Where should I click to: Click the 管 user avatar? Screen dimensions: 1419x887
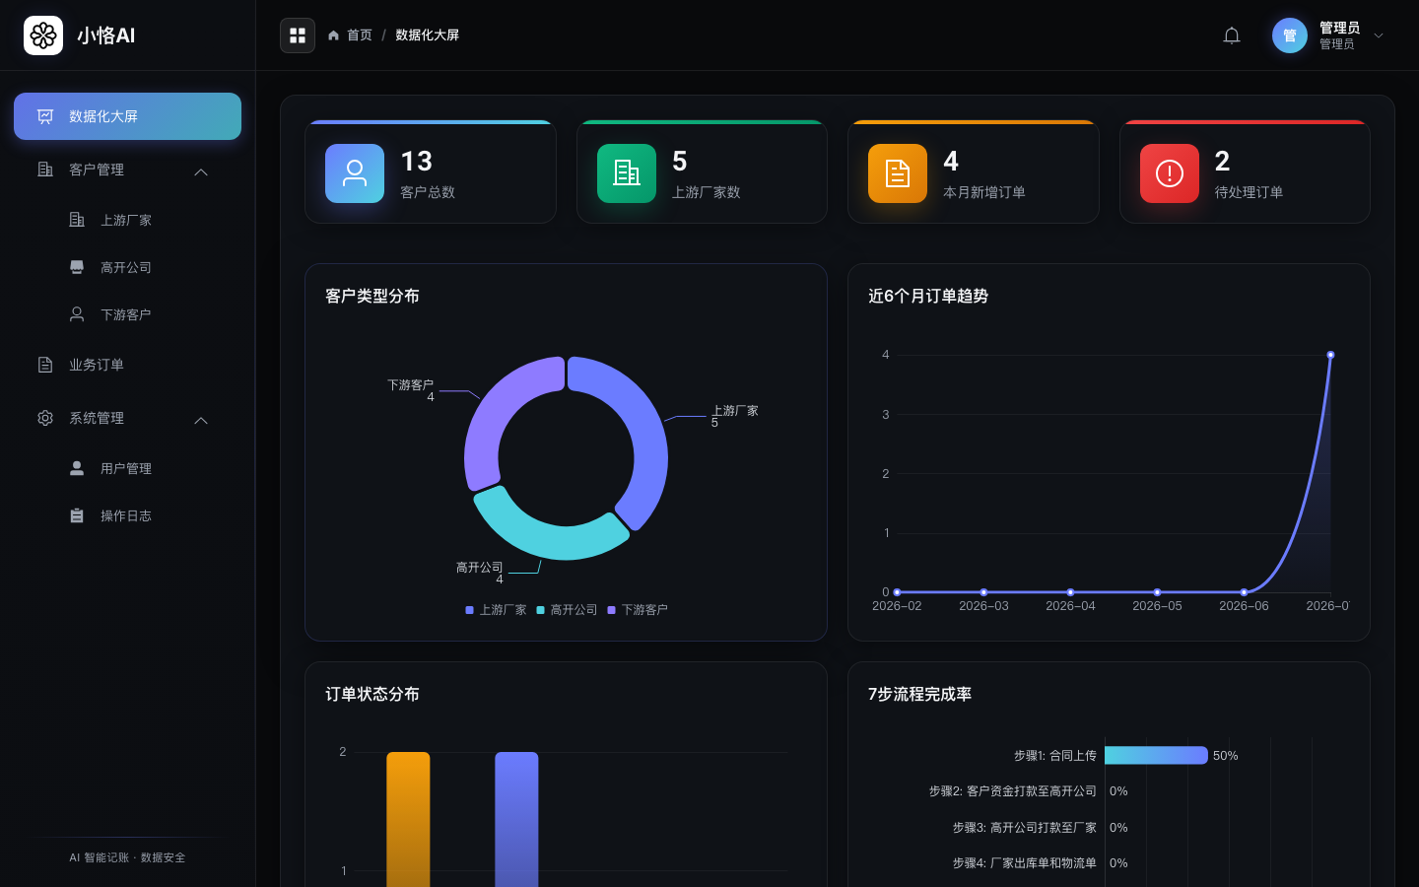pyautogui.click(x=1290, y=35)
